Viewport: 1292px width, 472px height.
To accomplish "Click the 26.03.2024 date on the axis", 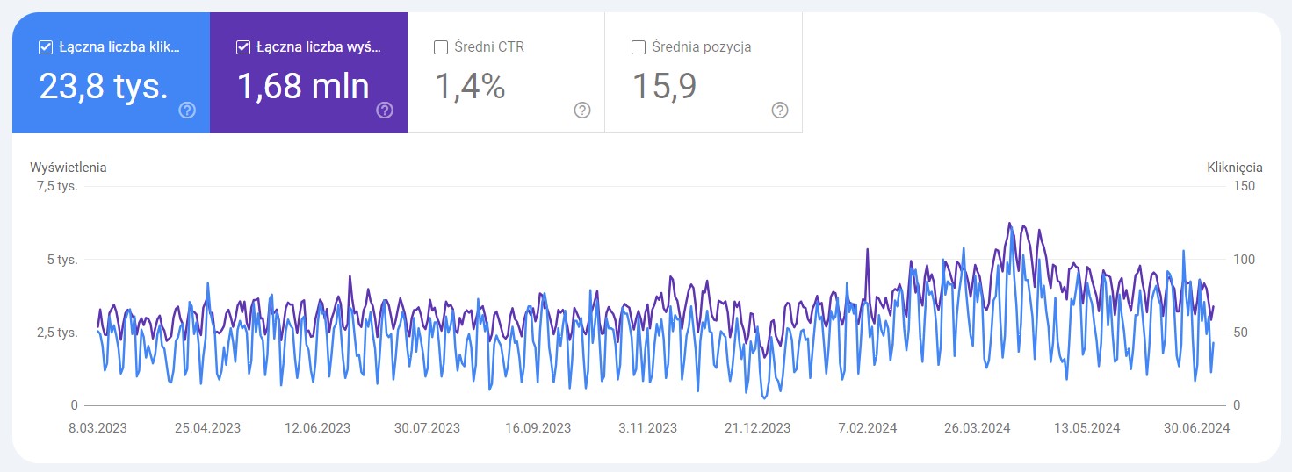I will pos(978,428).
